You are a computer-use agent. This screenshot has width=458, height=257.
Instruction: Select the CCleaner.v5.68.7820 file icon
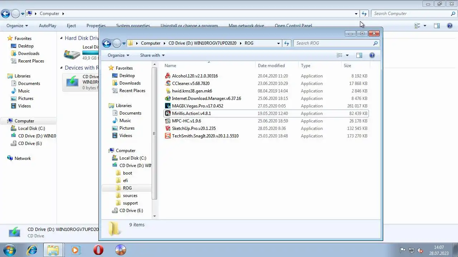tap(168, 84)
